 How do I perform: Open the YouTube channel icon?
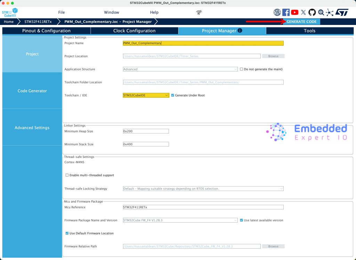coord(295,12)
